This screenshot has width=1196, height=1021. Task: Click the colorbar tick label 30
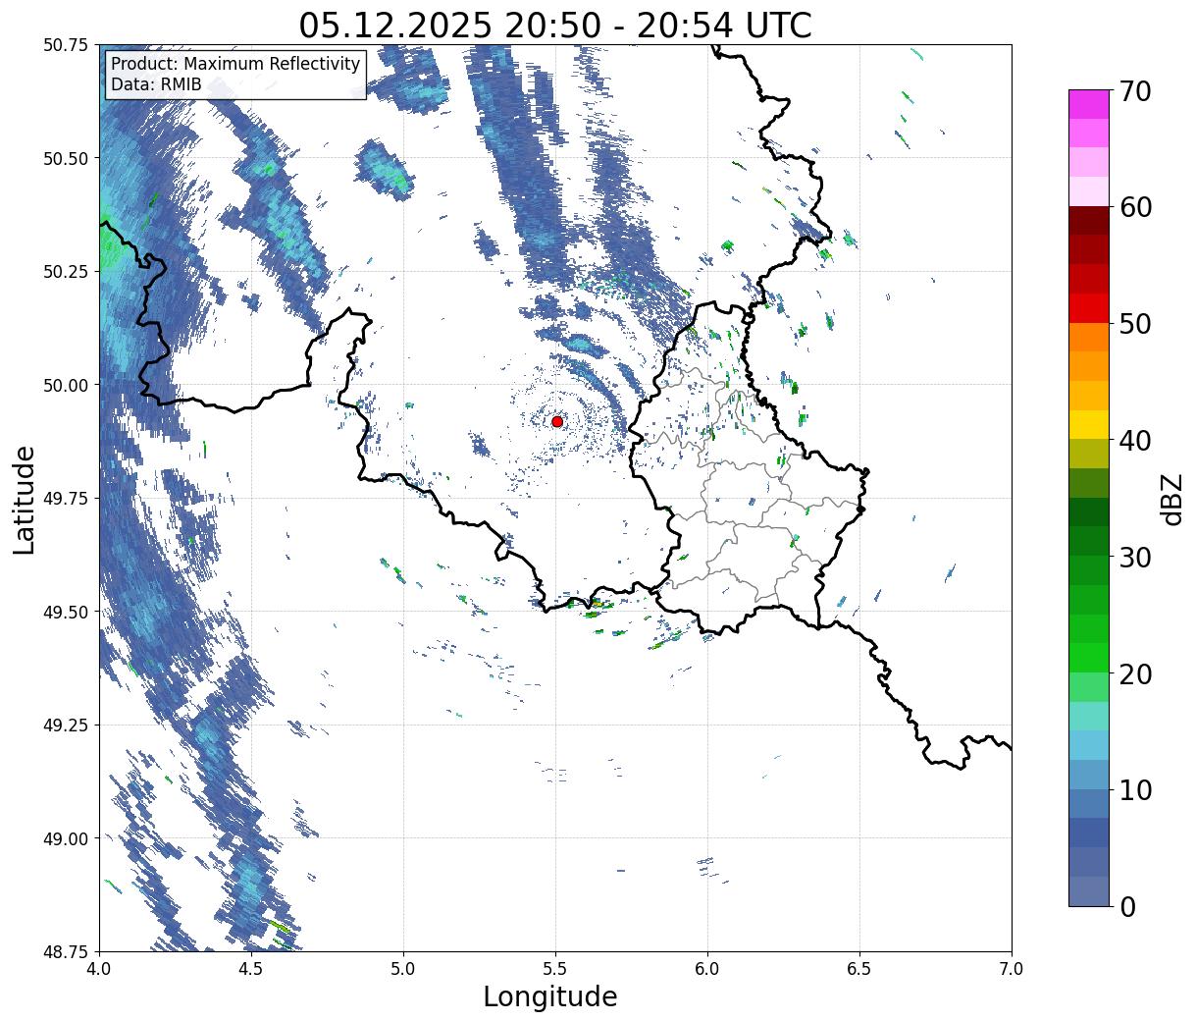click(x=1135, y=557)
